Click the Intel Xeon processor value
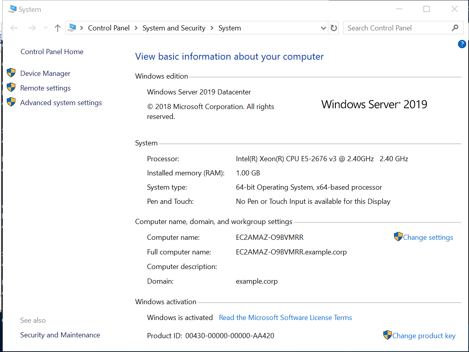This screenshot has width=469, height=352. [322, 159]
